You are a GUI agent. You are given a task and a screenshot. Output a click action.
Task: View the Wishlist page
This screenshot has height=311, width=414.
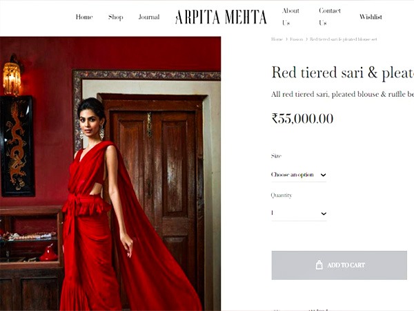pos(371,17)
